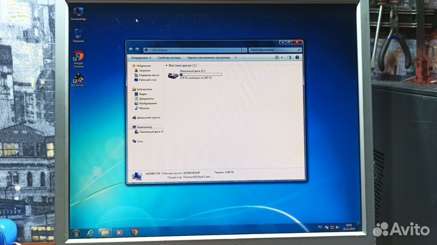The height and width of the screenshot is (245, 437).
Task: Select Сеть in the navigation pane
Action: tap(140, 141)
